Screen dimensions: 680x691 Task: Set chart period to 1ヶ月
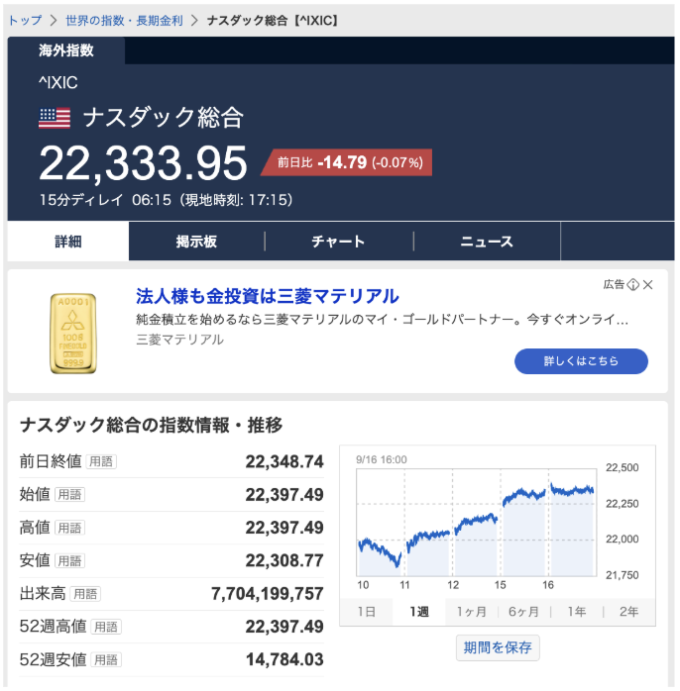(471, 612)
